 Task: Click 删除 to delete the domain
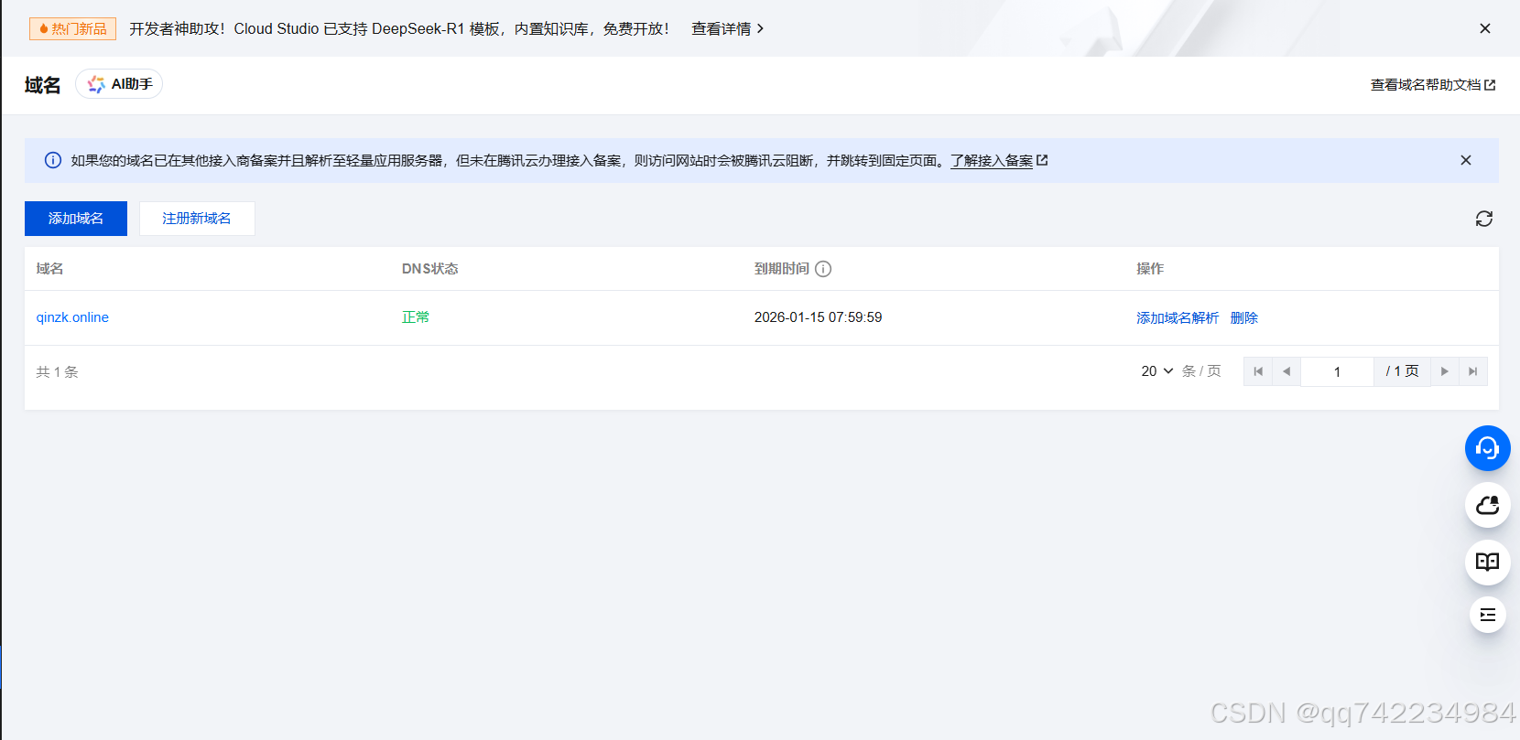[x=1243, y=317]
